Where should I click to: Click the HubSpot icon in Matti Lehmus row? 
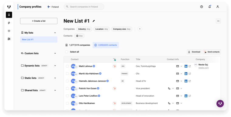point(114,66)
